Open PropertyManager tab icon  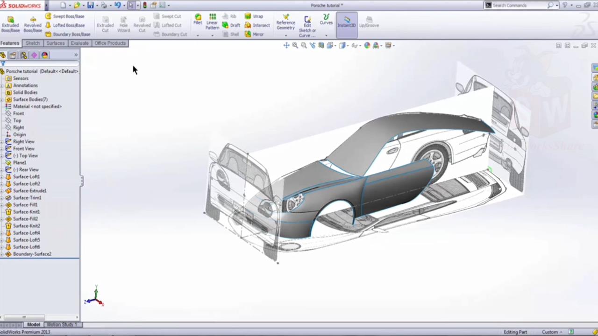coord(13,55)
